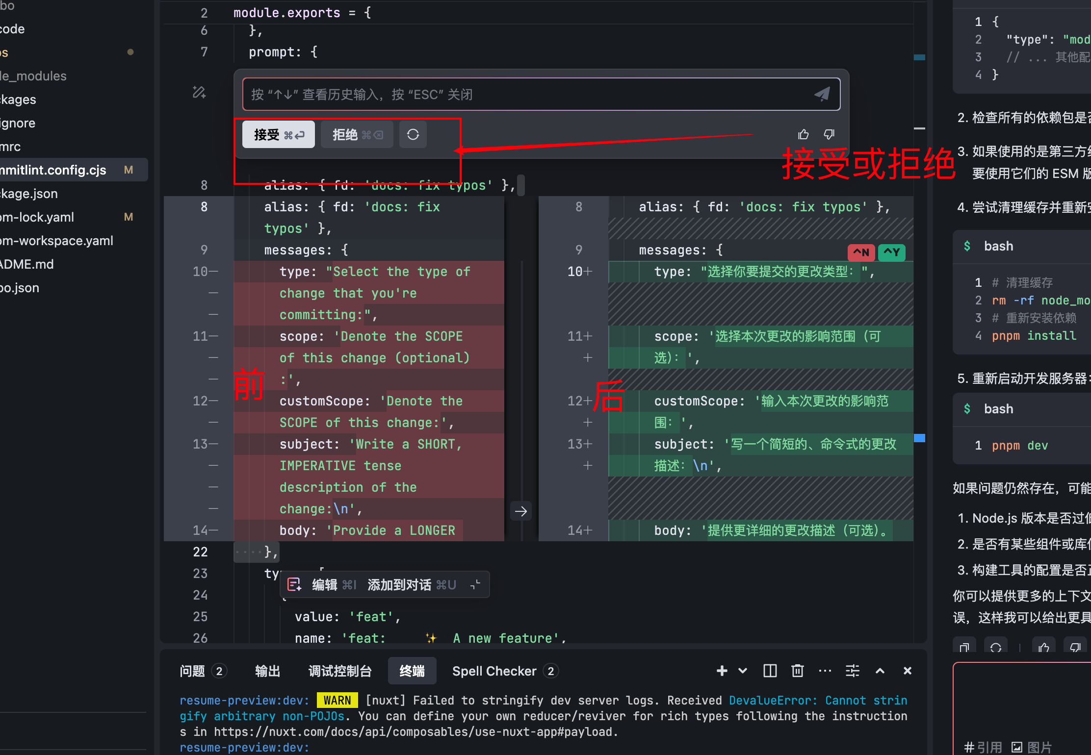Split the terminal using the split icon
This screenshot has height=755, width=1091.
point(770,671)
